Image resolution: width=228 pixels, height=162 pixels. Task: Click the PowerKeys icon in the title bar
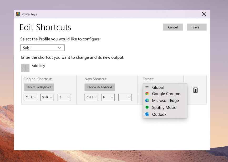18,14
